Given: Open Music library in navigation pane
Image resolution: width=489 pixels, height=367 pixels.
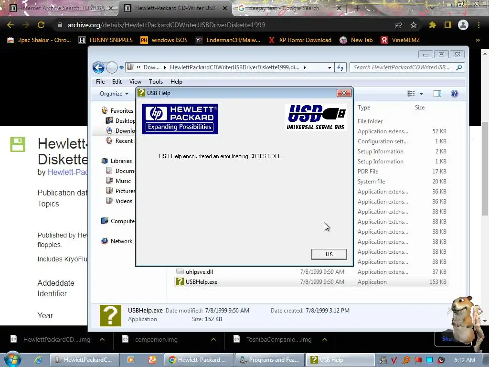Looking at the screenshot, I should click(x=118, y=181).
